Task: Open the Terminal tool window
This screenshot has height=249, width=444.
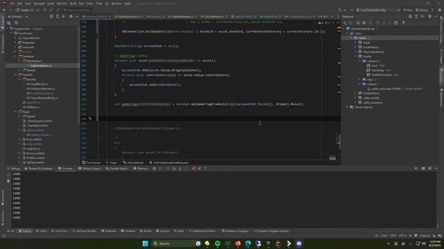Action: click(128, 231)
